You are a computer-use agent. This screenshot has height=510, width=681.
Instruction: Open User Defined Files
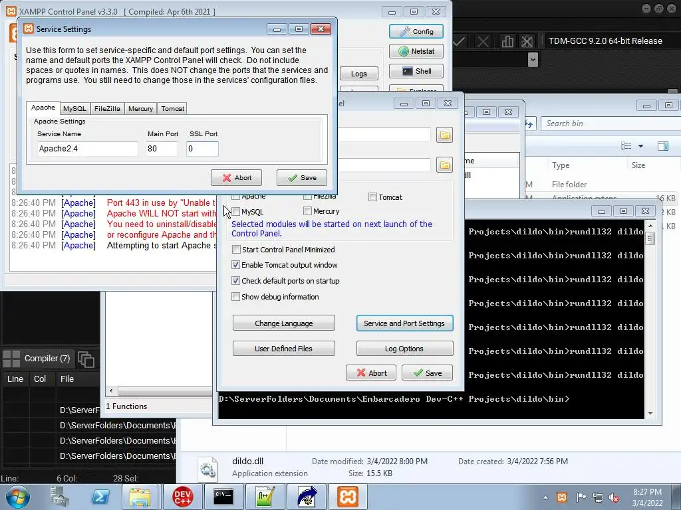pos(283,348)
